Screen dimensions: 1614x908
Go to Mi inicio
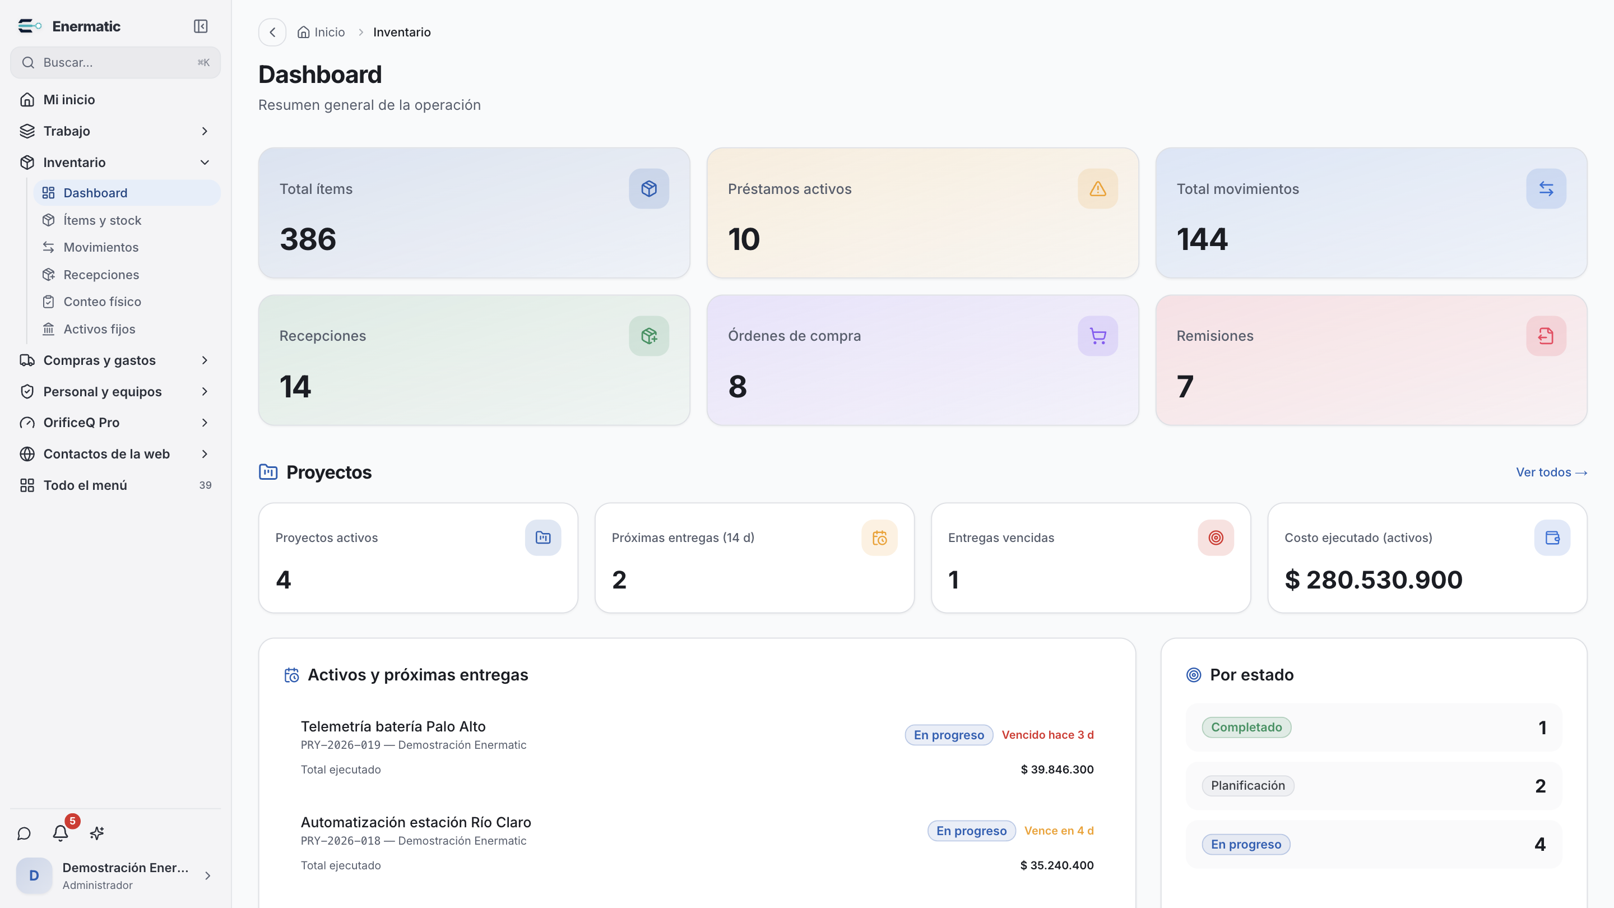tap(115, 100)
